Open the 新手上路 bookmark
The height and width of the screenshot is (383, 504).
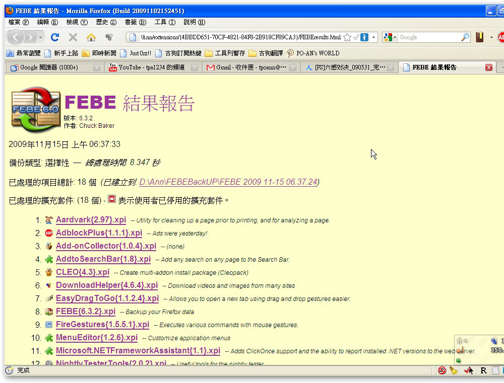pyautogui.click(x=61, y=53)
